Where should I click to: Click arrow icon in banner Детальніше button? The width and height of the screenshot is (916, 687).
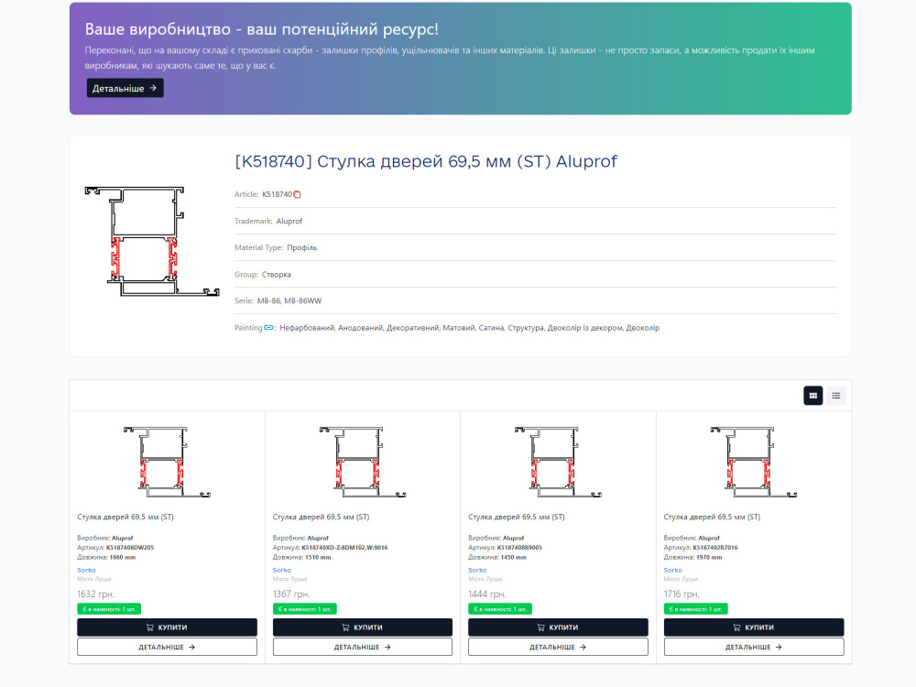153,88
